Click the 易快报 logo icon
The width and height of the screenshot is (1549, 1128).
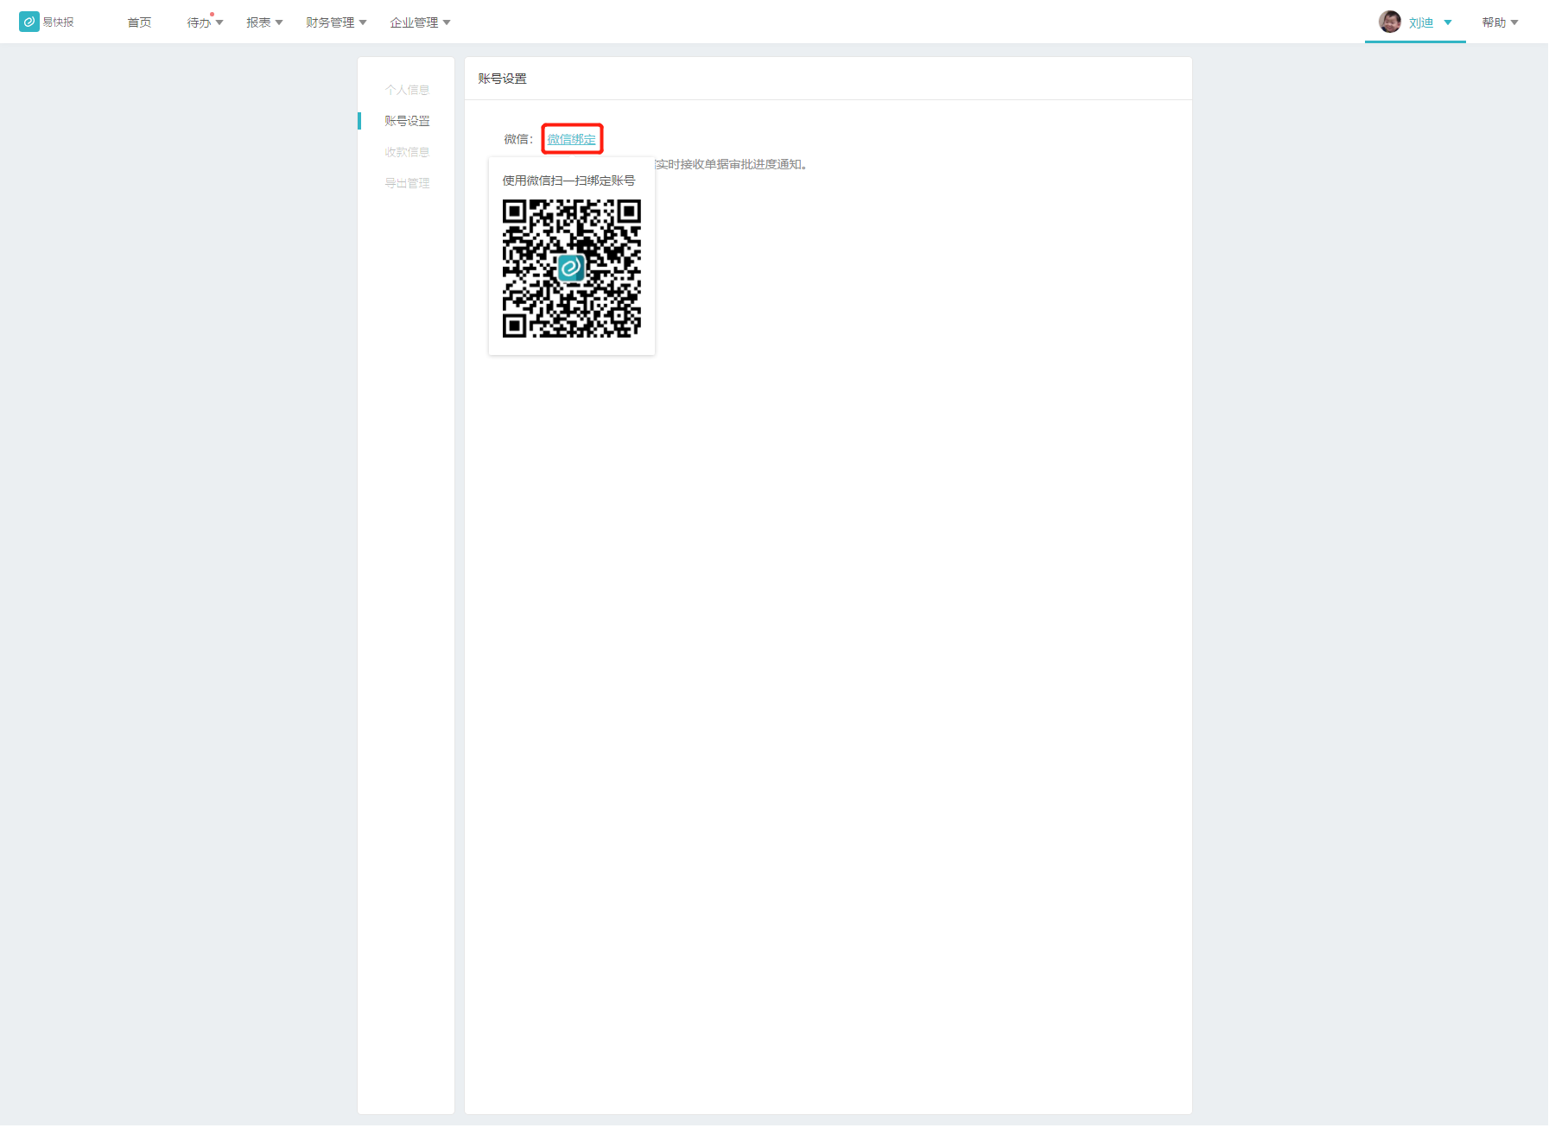click(x=29, y=22)
